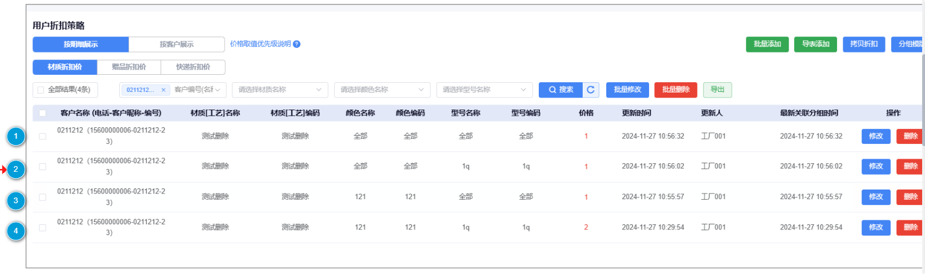
Task: Open the 请选择材质名称 dropdown
Action: click(x=279, y=90)
